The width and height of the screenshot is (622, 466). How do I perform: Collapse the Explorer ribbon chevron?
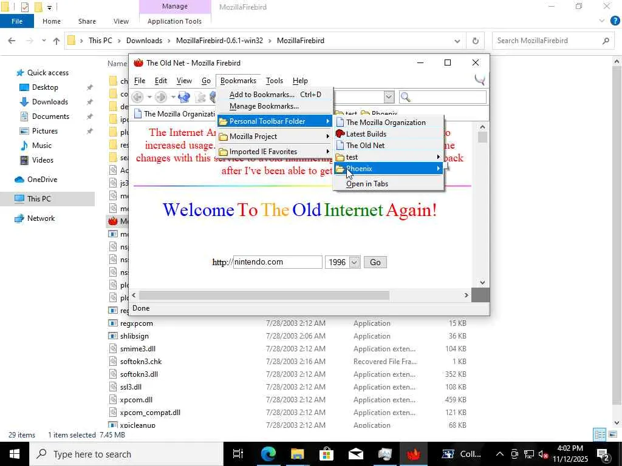602,21
